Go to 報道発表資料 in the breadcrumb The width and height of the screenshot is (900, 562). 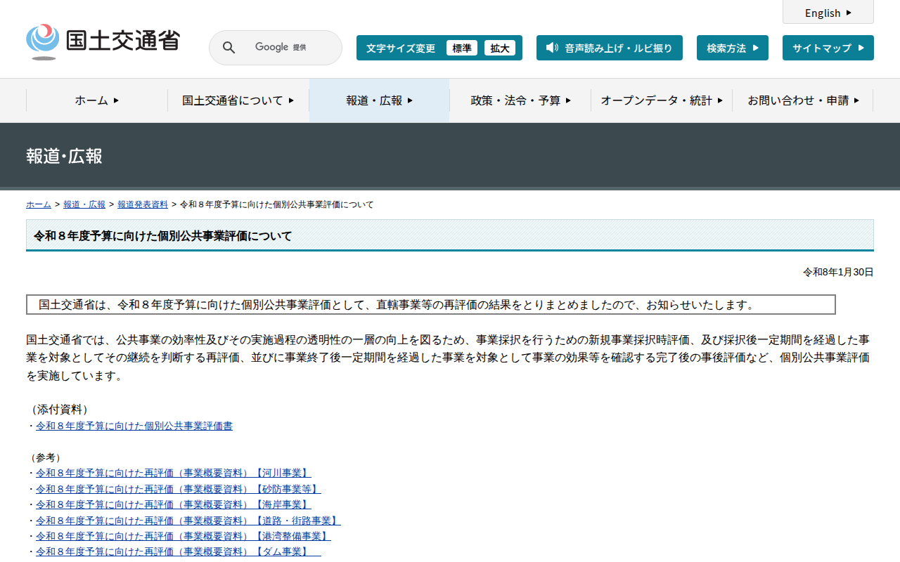click(143, 204)
